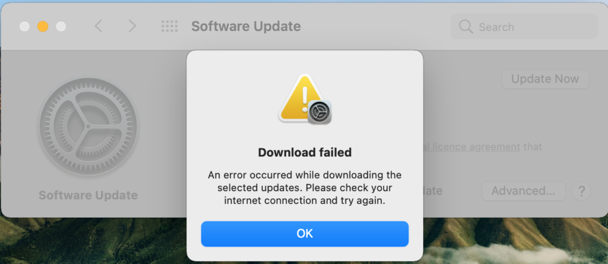The width and height of the screenshot is (608, 264).
Task: Click the System Preferences badge on the warning icon
Action: pos(319,112)
